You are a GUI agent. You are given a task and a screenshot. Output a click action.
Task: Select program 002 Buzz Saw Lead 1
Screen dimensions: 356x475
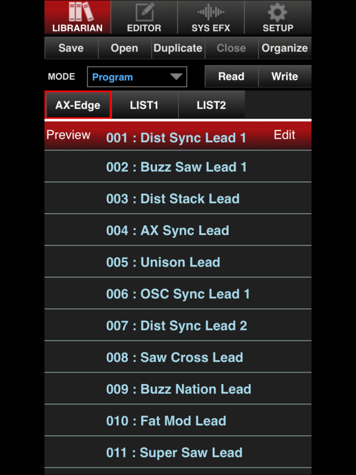tap(178, 166)
